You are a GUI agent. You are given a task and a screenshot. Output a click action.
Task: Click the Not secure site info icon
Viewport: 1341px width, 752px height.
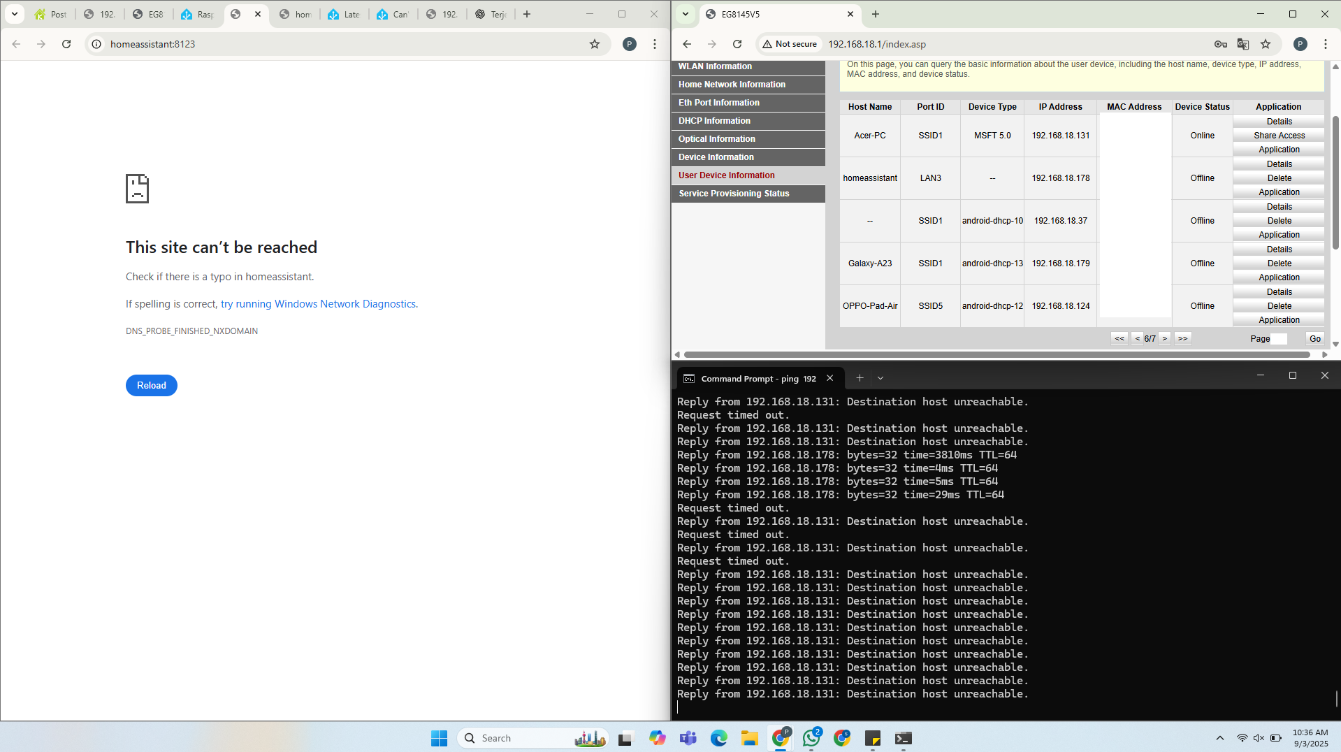click(x=790, y=44)
